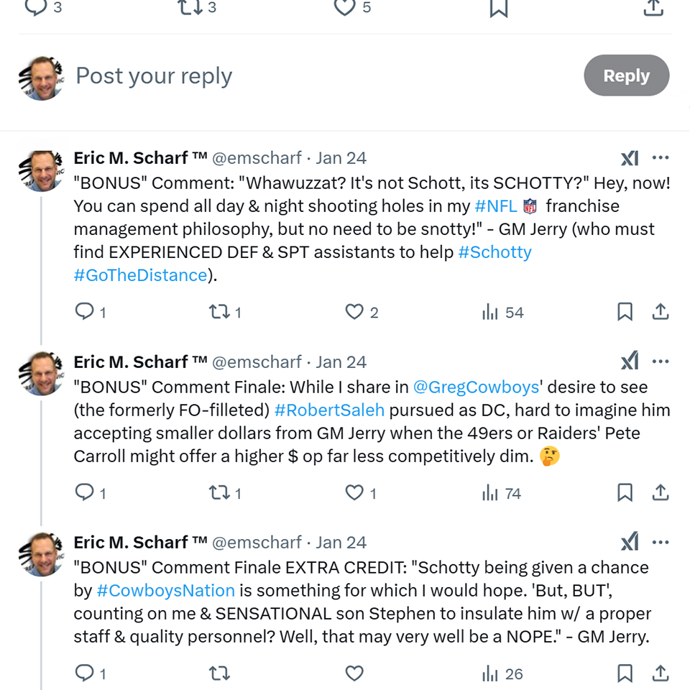Screen dimensions: 690x690
Task: Click the Post your reply field
Action: click(x=326, y=75)
